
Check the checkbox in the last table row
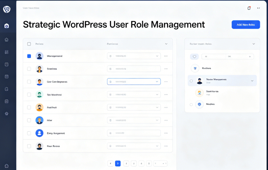pos(29,146)
